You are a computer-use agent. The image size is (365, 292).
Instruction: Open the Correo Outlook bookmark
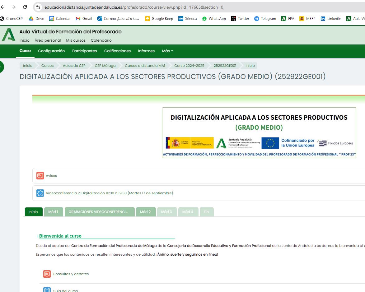tap(118, 19)
